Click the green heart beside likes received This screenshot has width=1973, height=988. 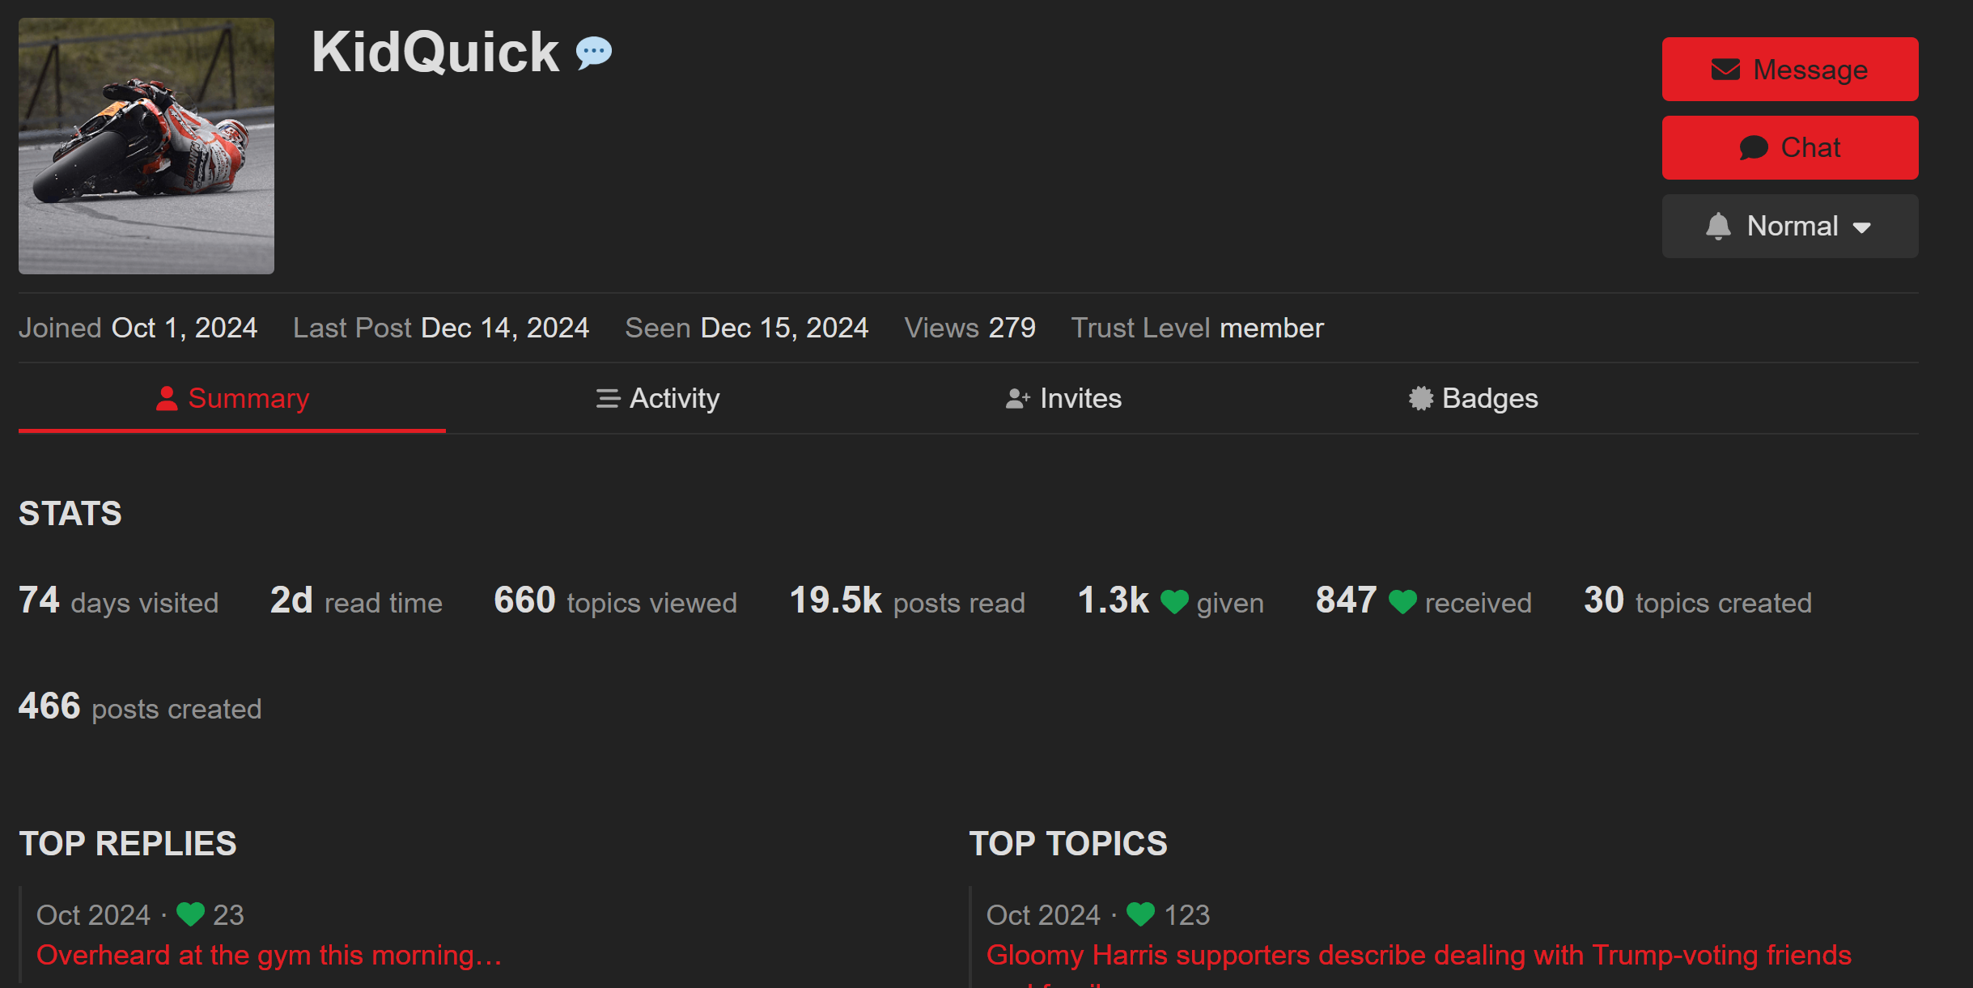tap(1402, 602)
